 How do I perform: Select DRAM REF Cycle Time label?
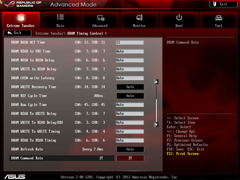[29, 96]
